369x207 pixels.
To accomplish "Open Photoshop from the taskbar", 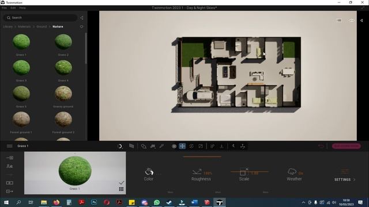I will [94, 202].
